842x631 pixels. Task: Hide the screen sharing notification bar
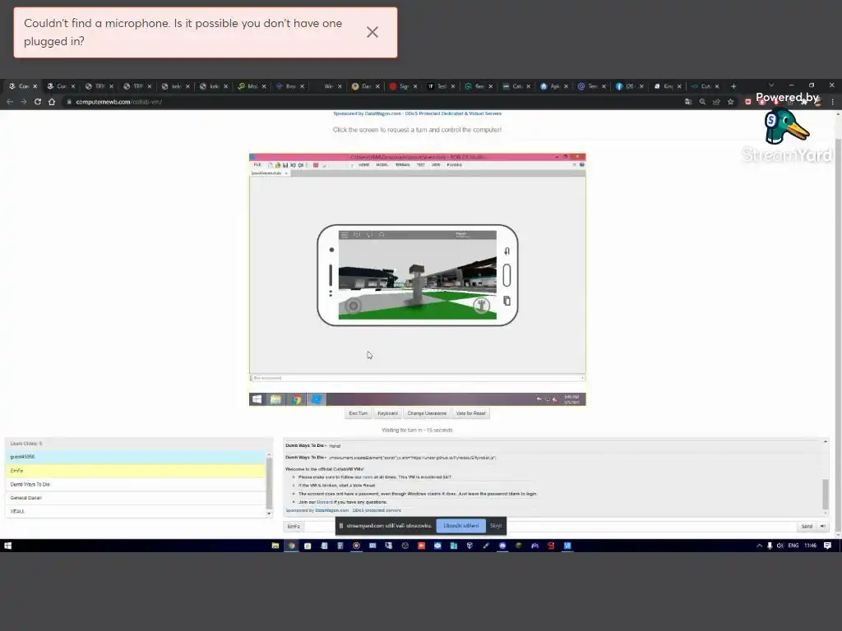click(x=496, y=526)
